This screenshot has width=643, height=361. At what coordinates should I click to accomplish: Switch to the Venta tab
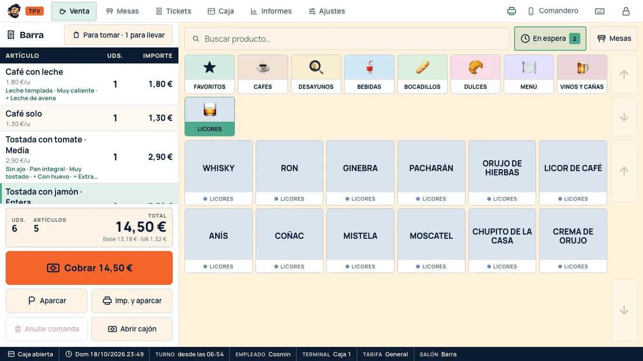point(74,11)
